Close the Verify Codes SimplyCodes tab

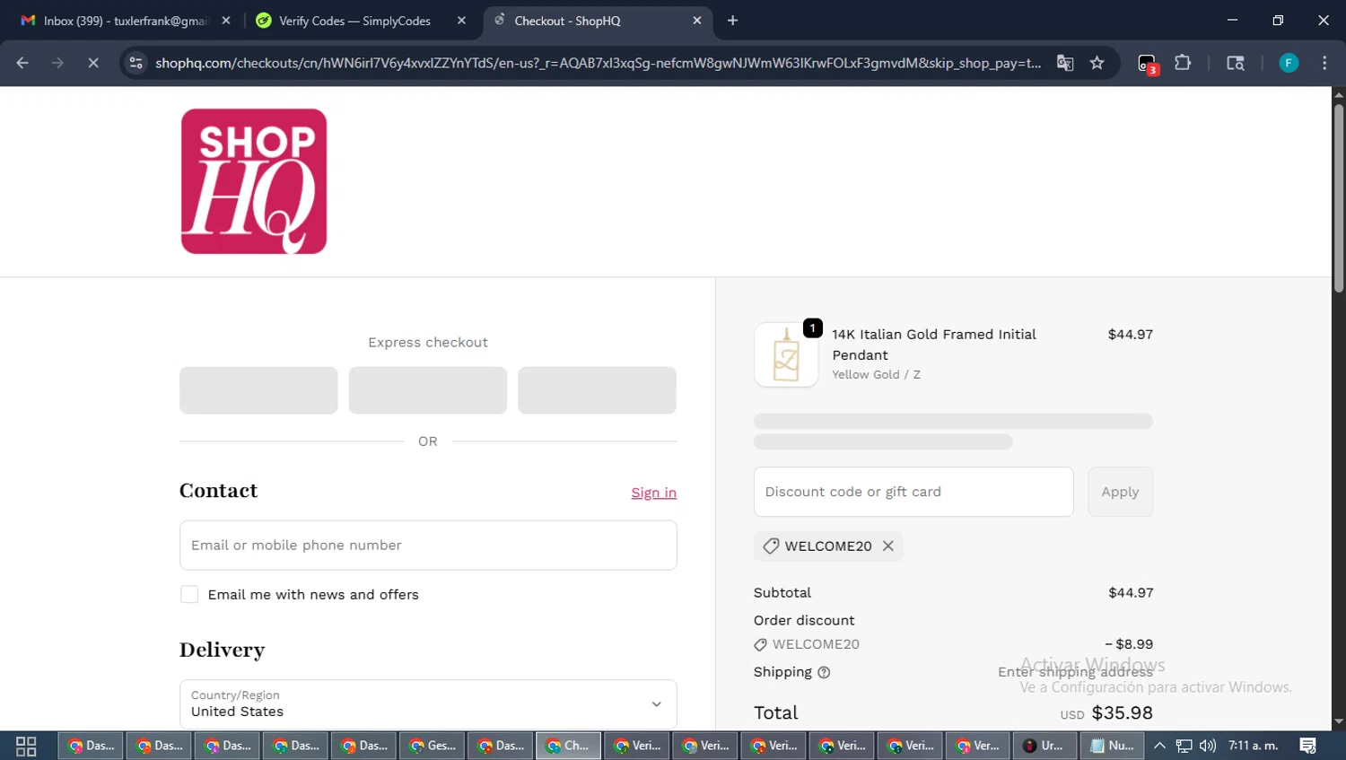coord(461,21)
